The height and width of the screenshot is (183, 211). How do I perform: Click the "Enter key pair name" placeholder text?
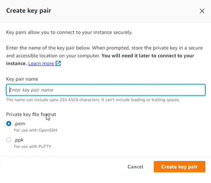point(32,90)
